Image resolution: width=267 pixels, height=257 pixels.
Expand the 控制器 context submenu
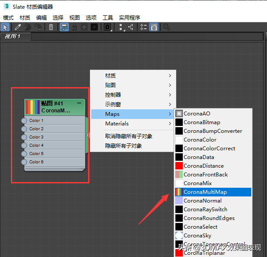[133, 95]
